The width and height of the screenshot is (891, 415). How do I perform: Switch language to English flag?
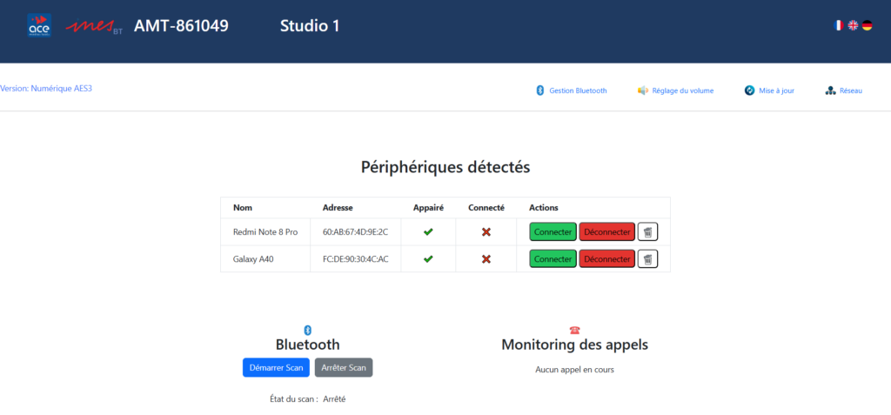pos(853,25)
